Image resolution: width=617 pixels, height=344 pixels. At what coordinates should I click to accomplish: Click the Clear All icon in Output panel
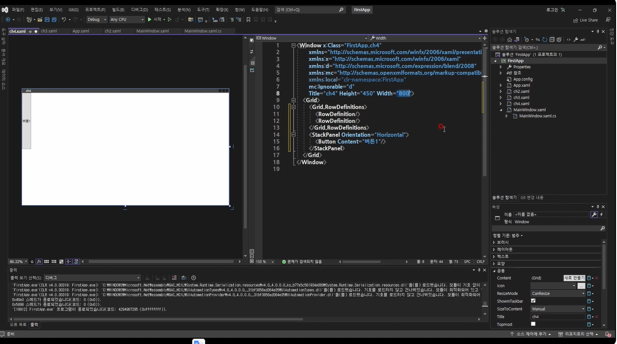(174, 278)
